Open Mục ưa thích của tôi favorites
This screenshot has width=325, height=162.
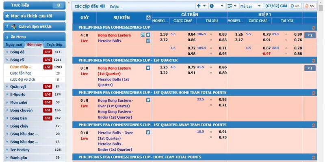pyautogui.click(x=35, y=16)
